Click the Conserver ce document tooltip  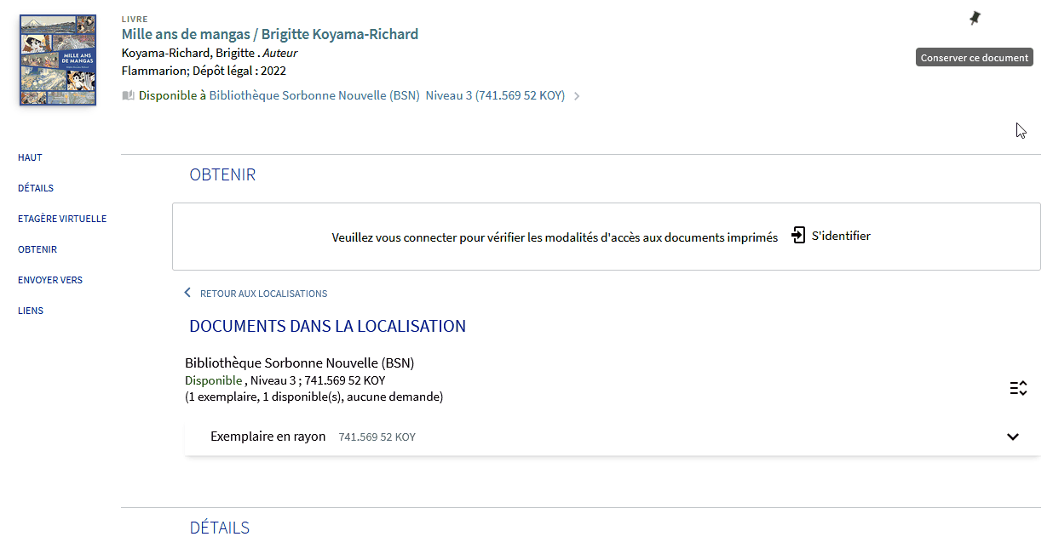(974, 57)
